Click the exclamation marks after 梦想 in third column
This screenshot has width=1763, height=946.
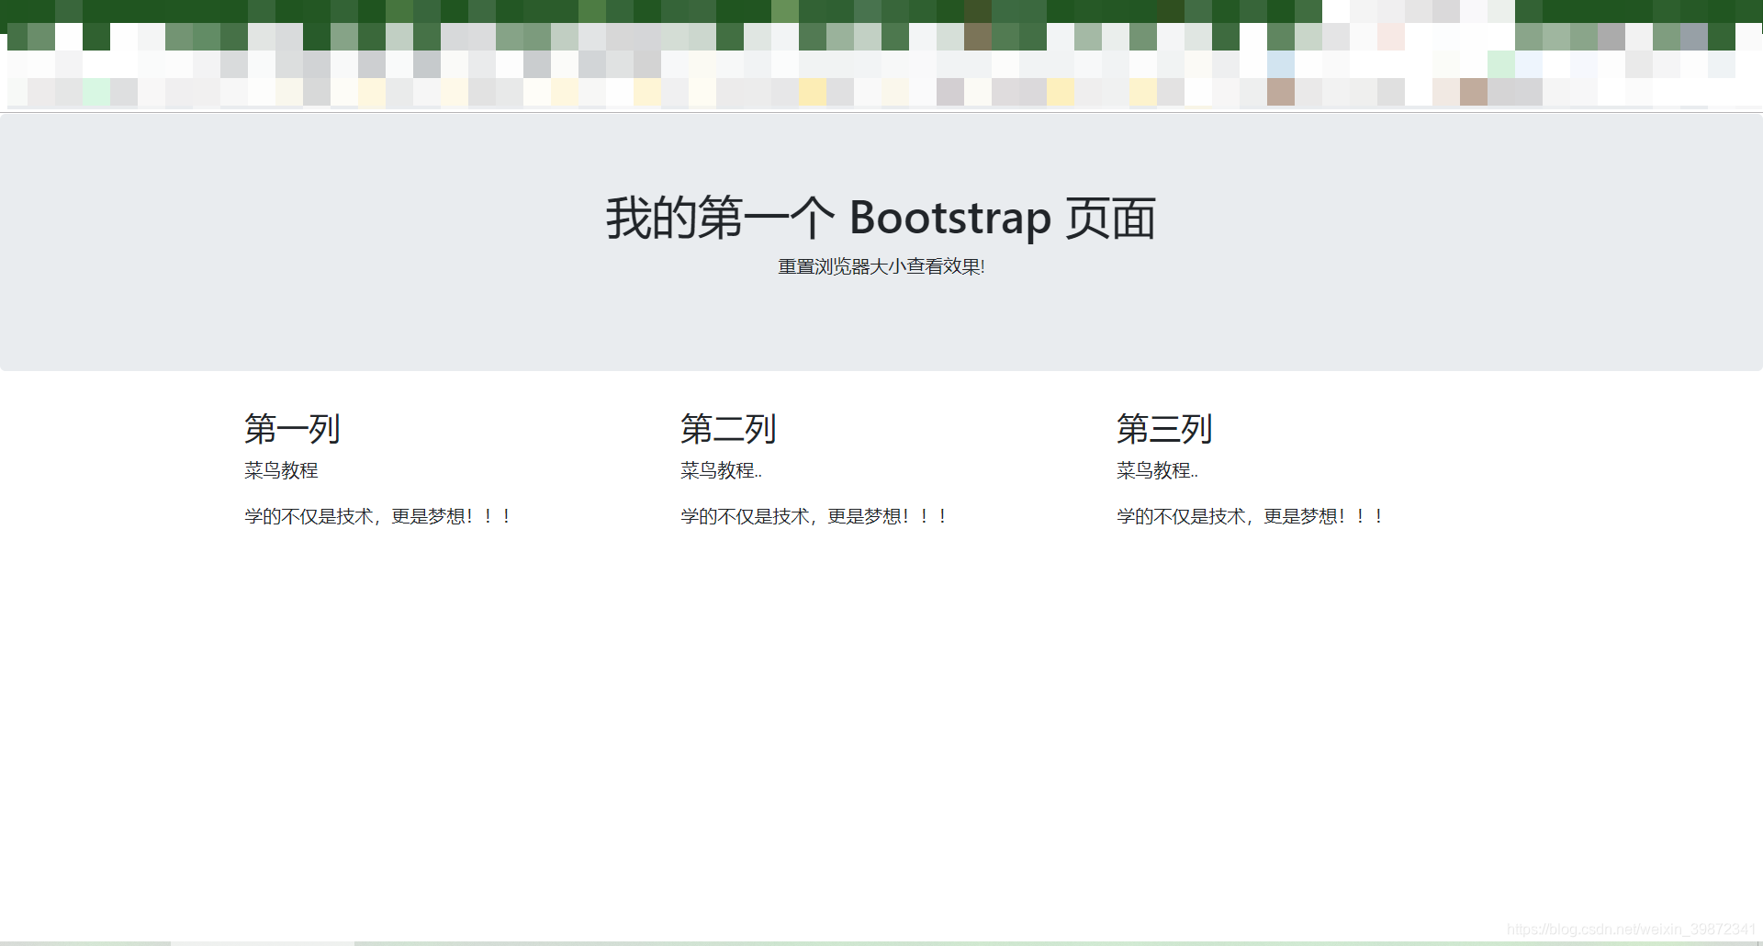click(x=1359, y=515)
